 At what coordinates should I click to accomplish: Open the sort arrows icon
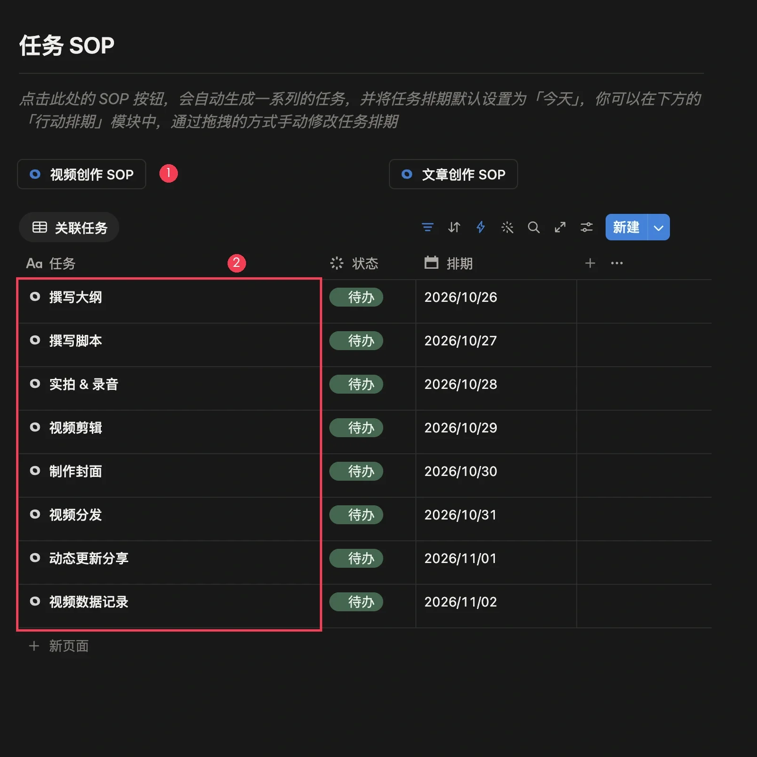coord(454,228)
